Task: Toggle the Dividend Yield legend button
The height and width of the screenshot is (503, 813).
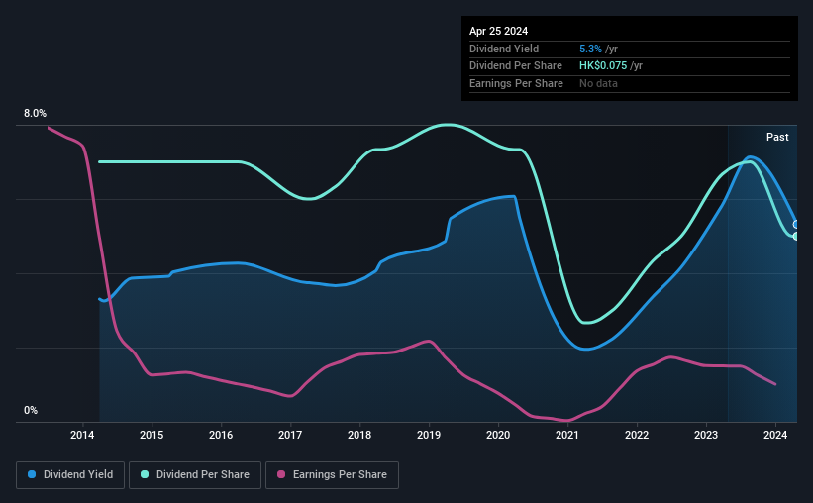Action: 70,475
